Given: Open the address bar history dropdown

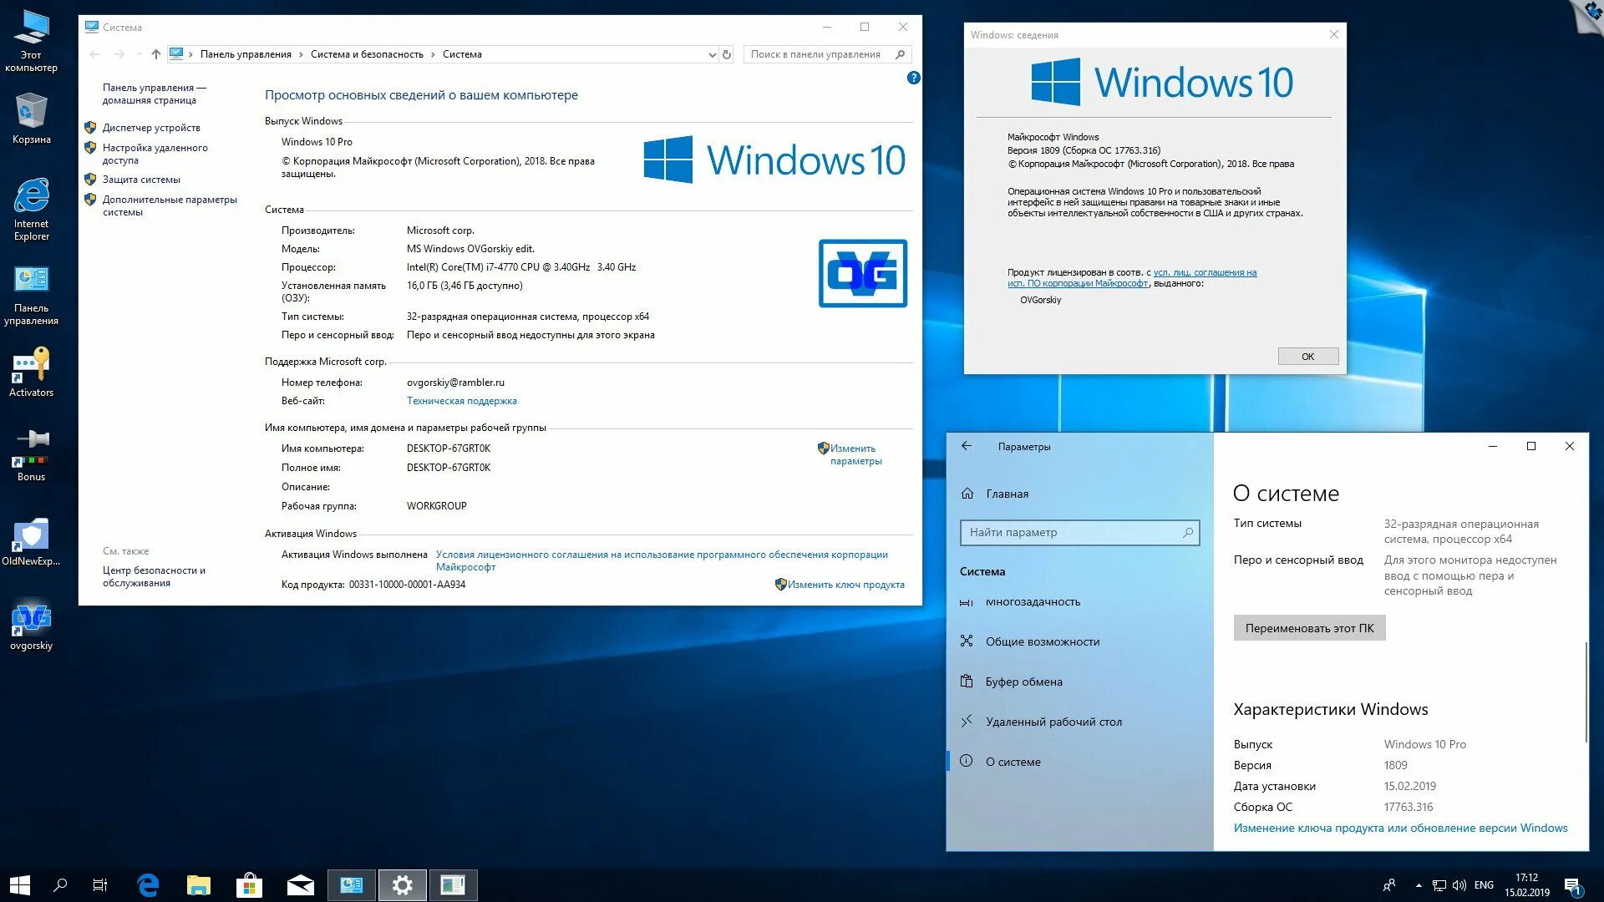Looking at the screenshot, I should pos(712,54).
